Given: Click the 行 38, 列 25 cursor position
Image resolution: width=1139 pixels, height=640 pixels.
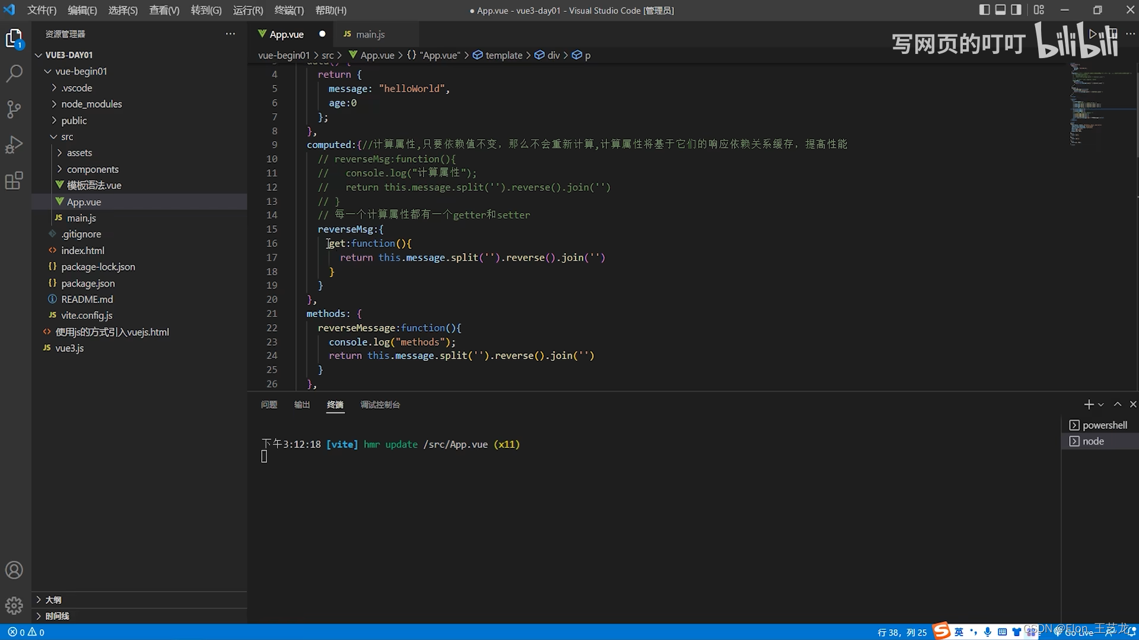Looking at the screenshot, I should pos(902,632).
